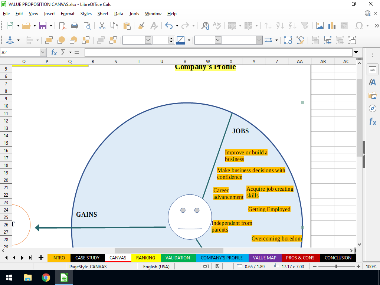
Task: Switch to the VALUE MAP sheet tab
Action: (x=265, y=258)
